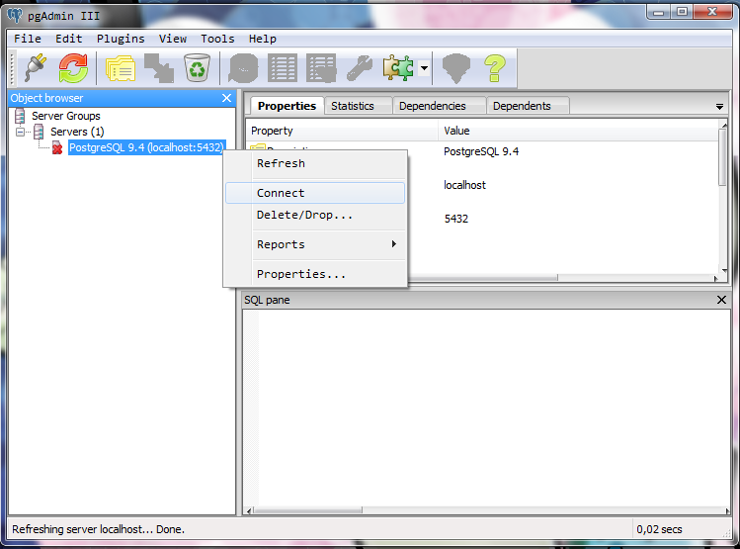Screen dimensions: 740x549
Task: Click the PostgreSQL 9.4 value cell
Action: pos(481,151)
